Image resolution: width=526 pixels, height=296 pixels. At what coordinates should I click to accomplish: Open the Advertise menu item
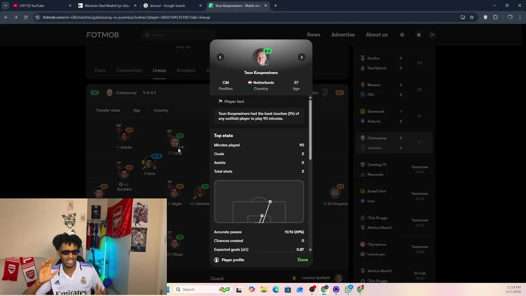click(343, 35)
